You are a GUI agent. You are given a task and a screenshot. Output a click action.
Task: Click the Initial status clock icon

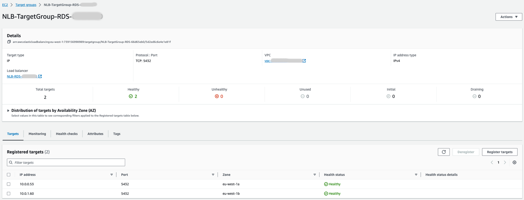click(388, 96)
